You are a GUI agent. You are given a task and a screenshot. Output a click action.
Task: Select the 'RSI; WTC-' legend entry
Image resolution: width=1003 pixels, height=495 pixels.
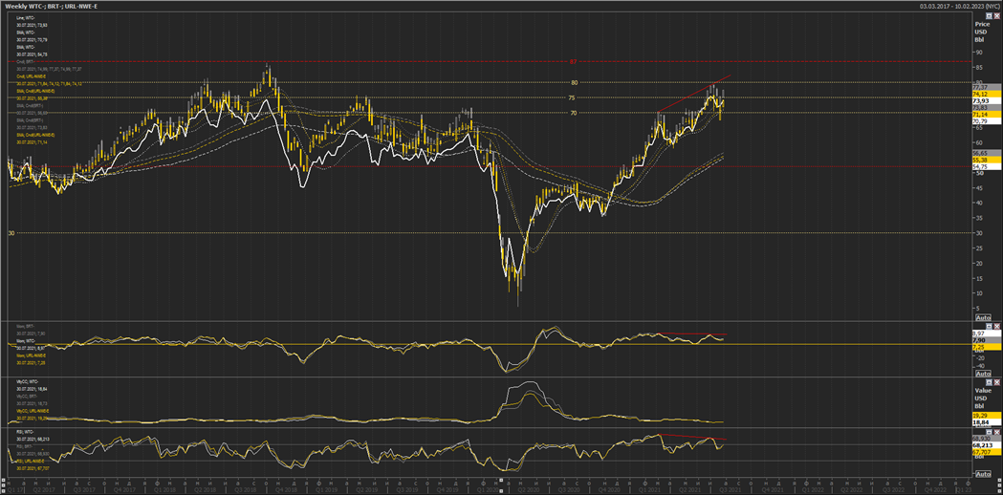coord(25,432)
